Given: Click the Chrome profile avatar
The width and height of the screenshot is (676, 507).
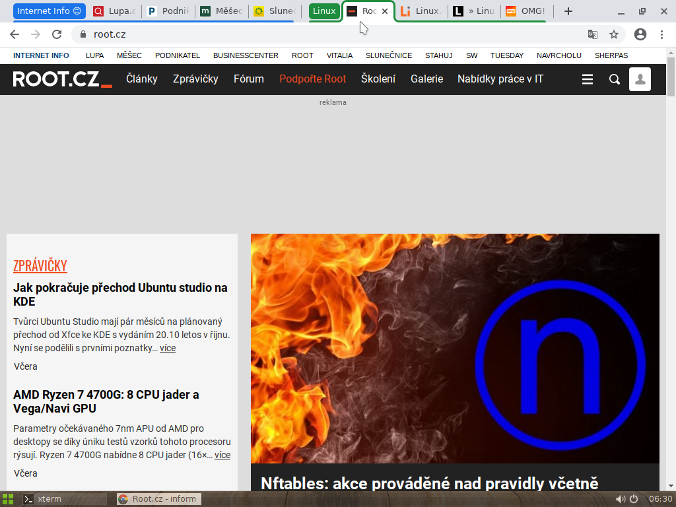Looking at the screenshot, I should tap(639, 34).
